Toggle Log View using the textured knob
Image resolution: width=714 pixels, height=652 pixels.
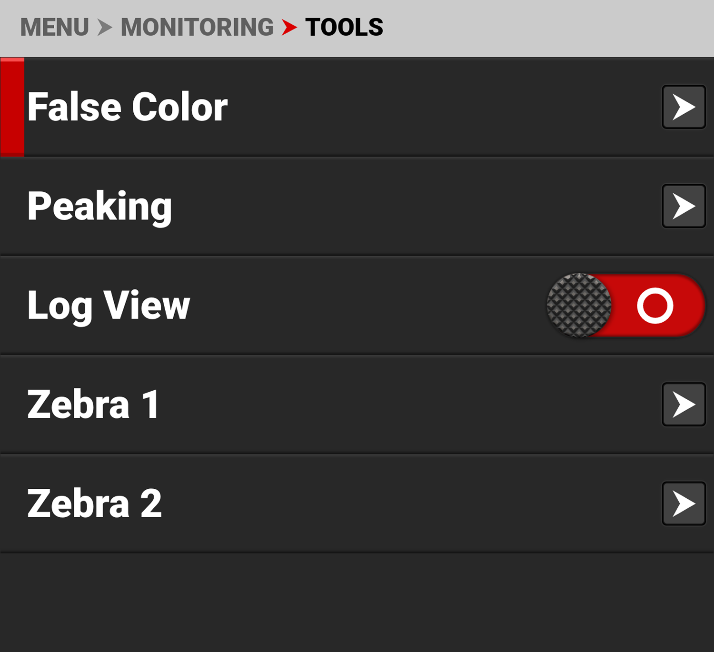click(579, 306)
